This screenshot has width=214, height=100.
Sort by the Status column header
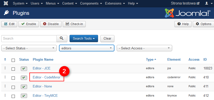tap(24, 60)
